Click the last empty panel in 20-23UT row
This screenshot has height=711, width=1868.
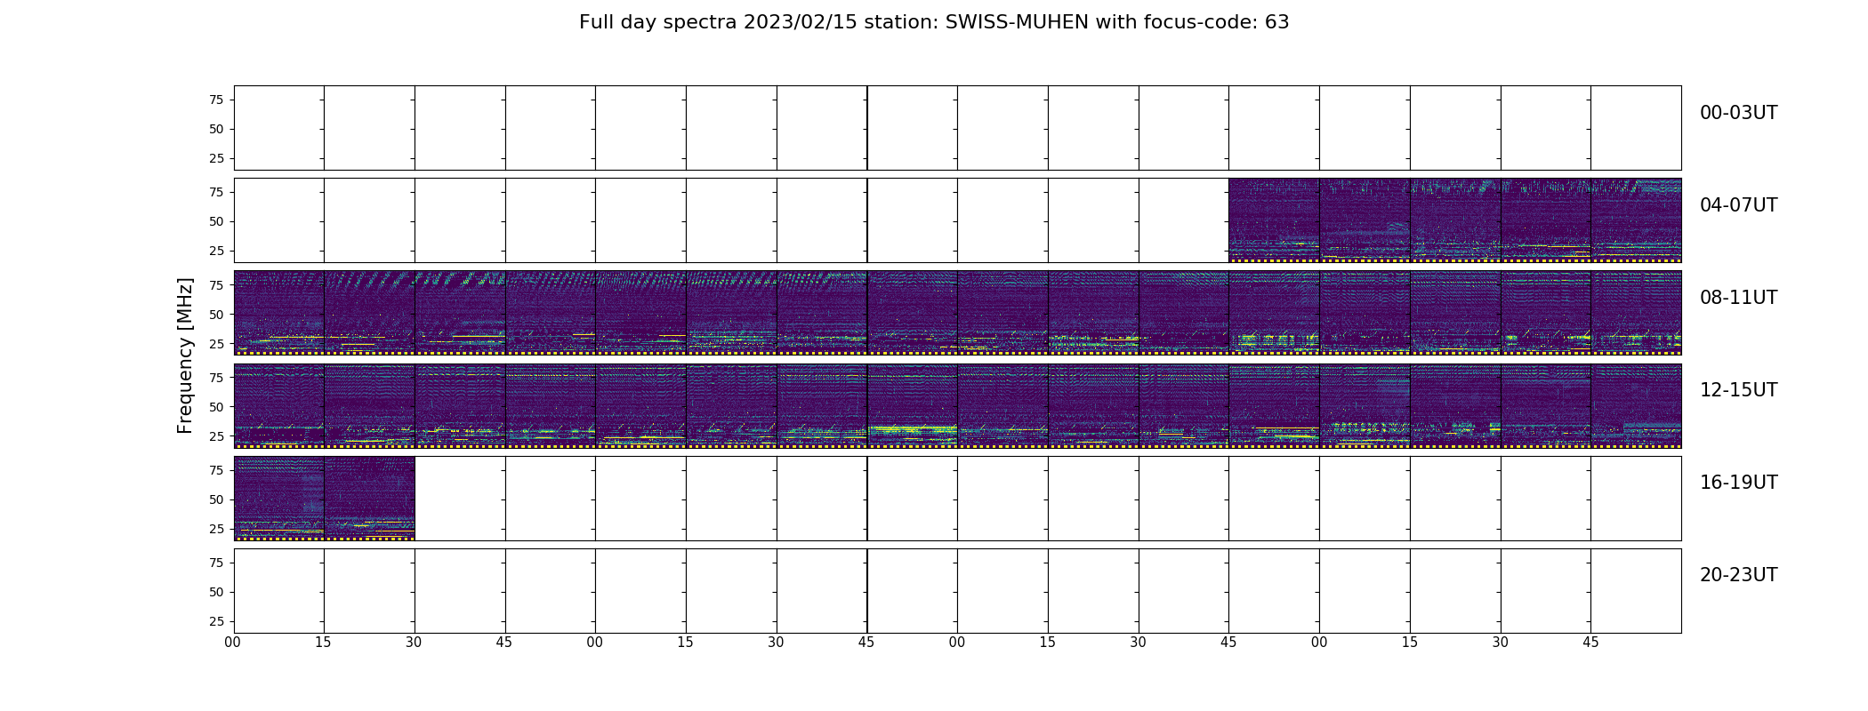coord(1636,590)
